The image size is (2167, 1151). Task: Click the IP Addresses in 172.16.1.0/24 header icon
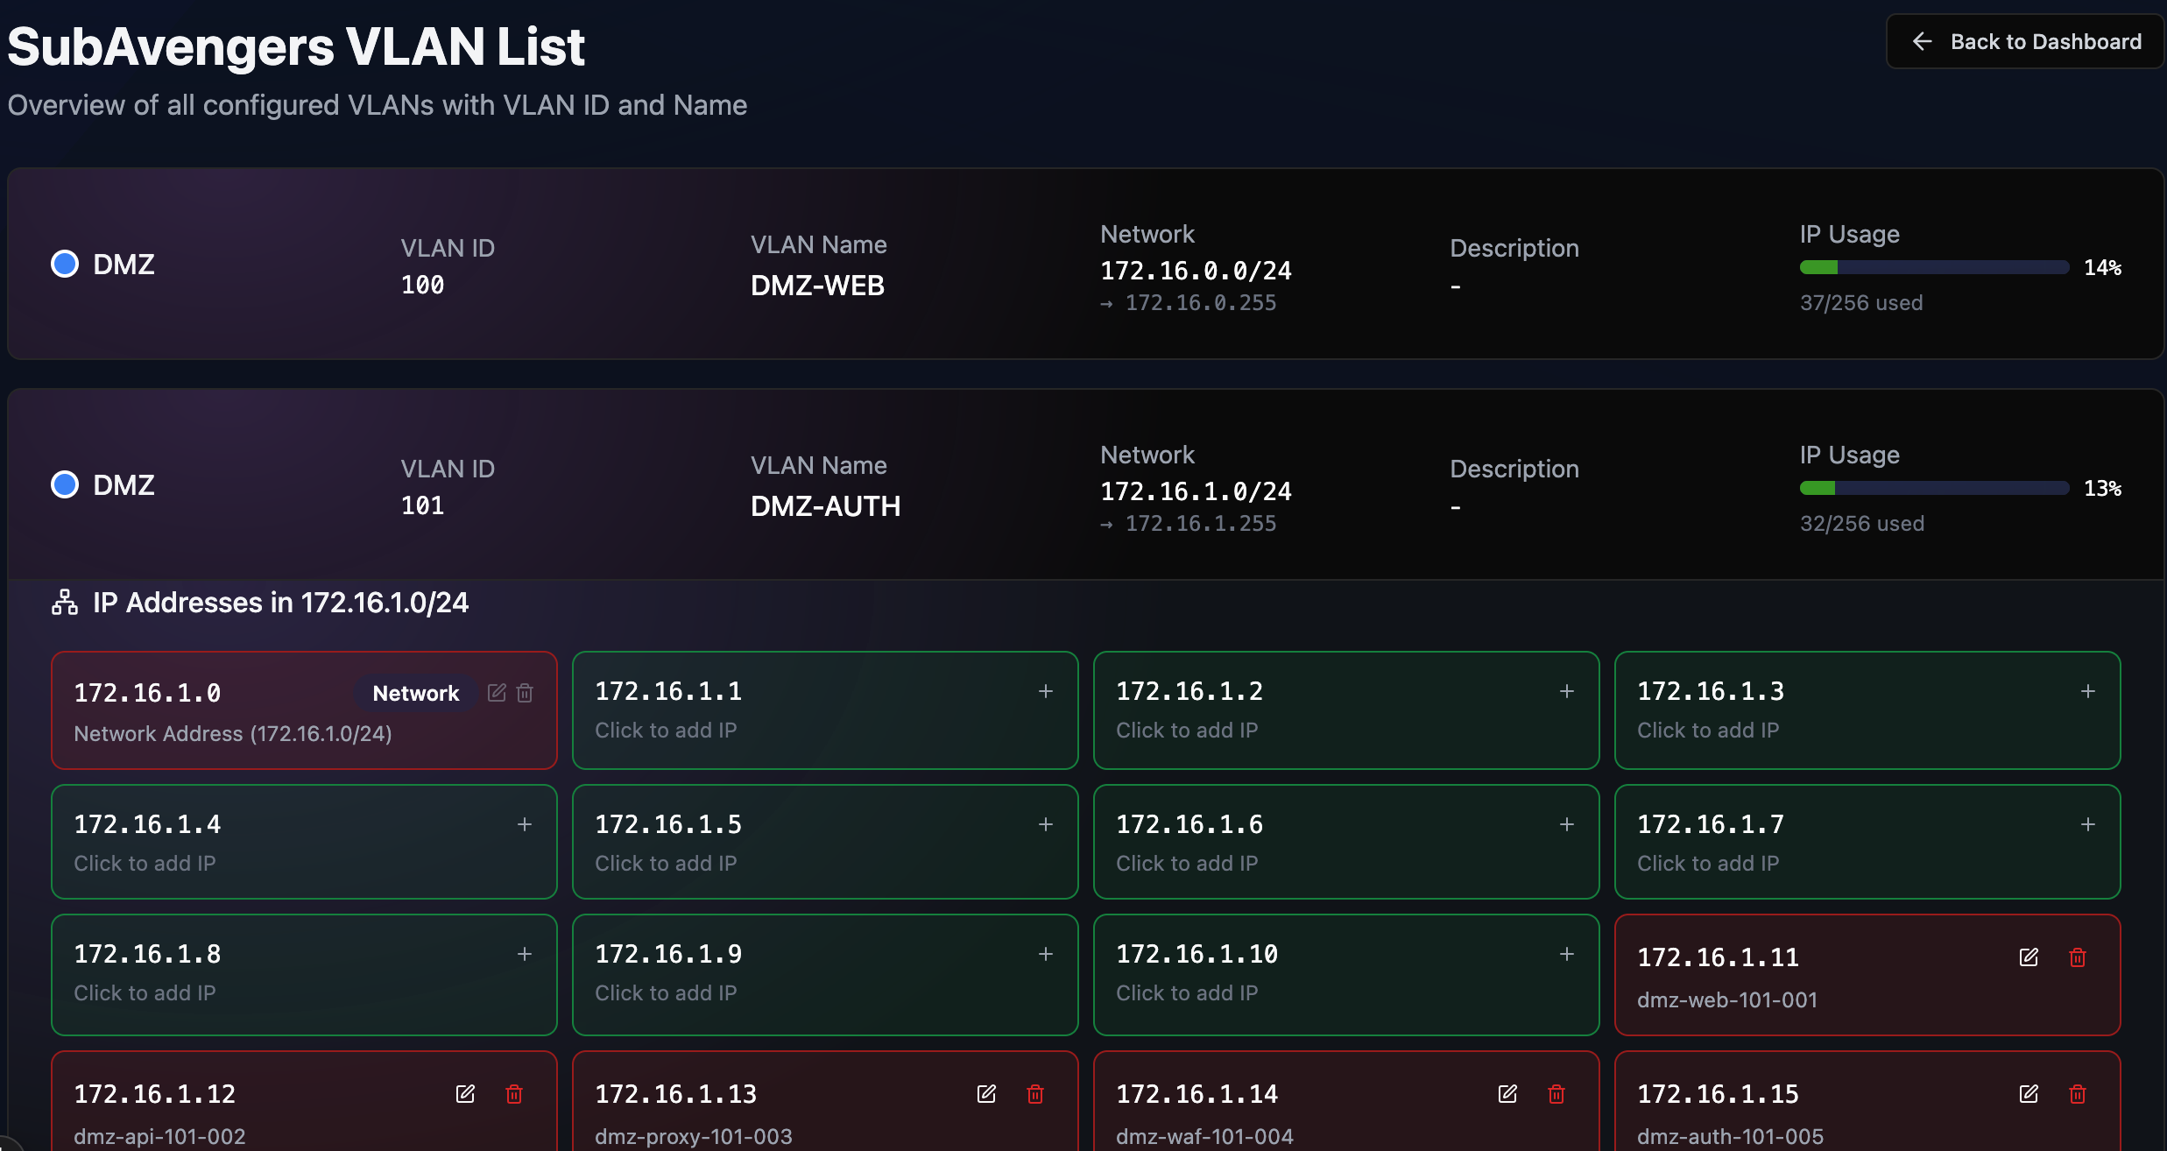(x=65, y=603)
